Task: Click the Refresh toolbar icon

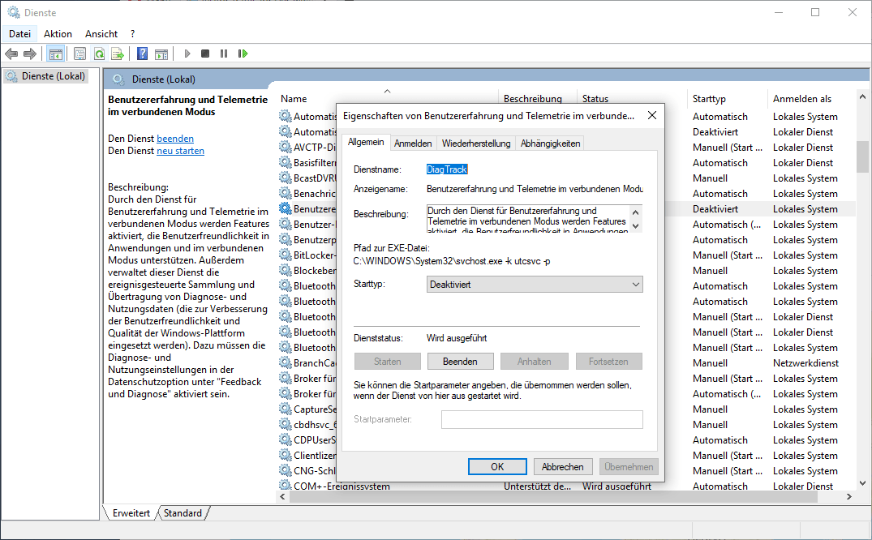Action: tap(99, 54)
